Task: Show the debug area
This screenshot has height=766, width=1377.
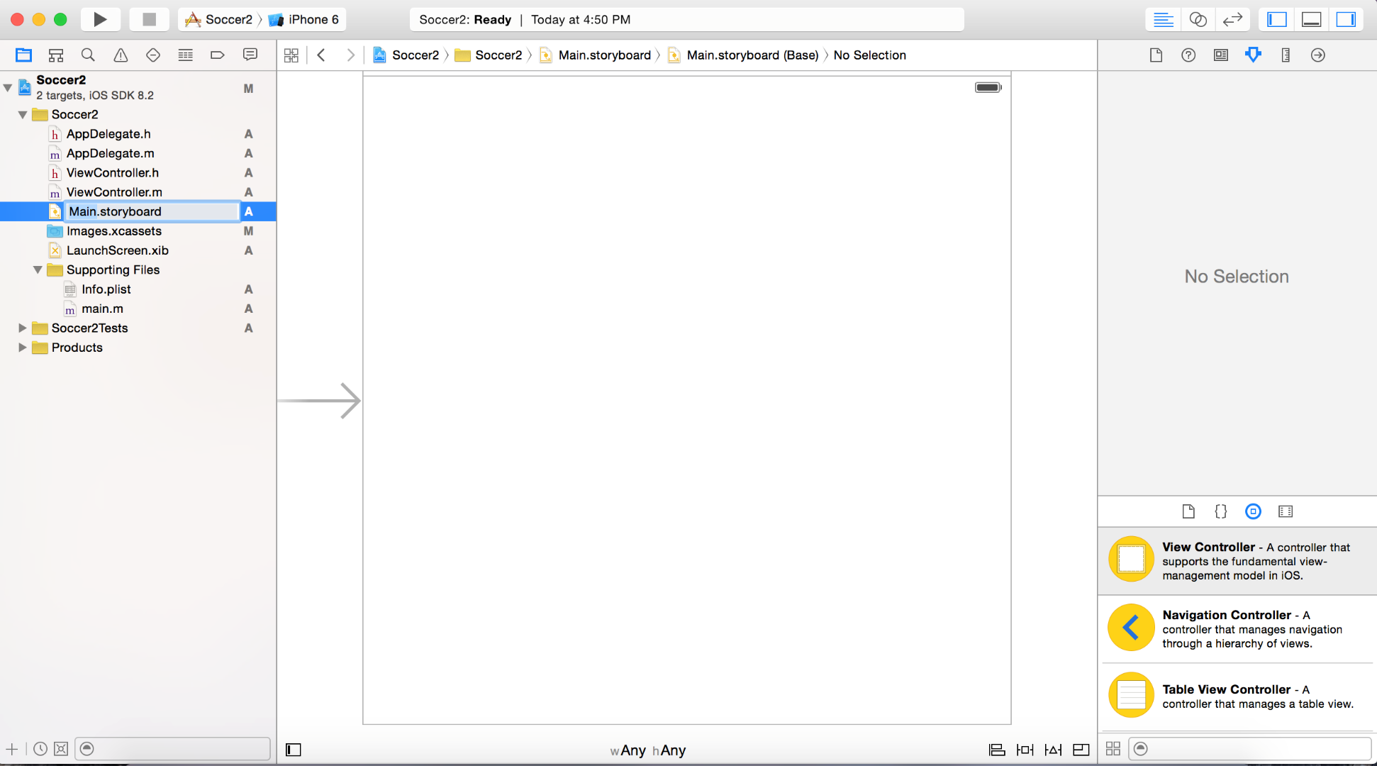Action: 1310,19
